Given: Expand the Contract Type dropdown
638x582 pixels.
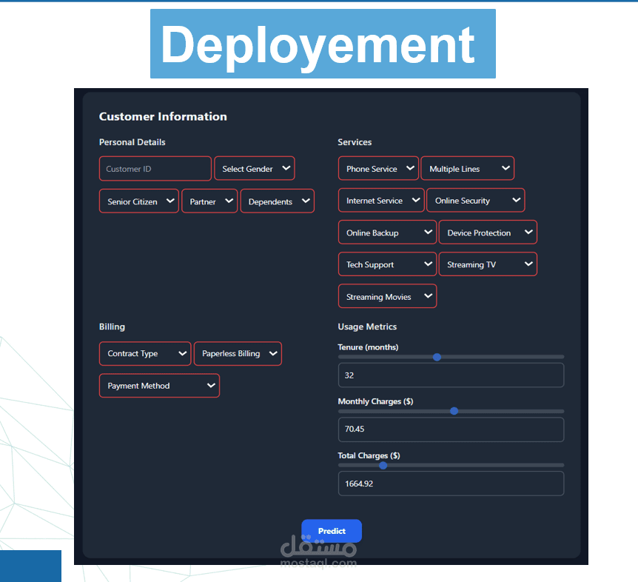Looking at the screenshot, I should click(x=145, y=354).
